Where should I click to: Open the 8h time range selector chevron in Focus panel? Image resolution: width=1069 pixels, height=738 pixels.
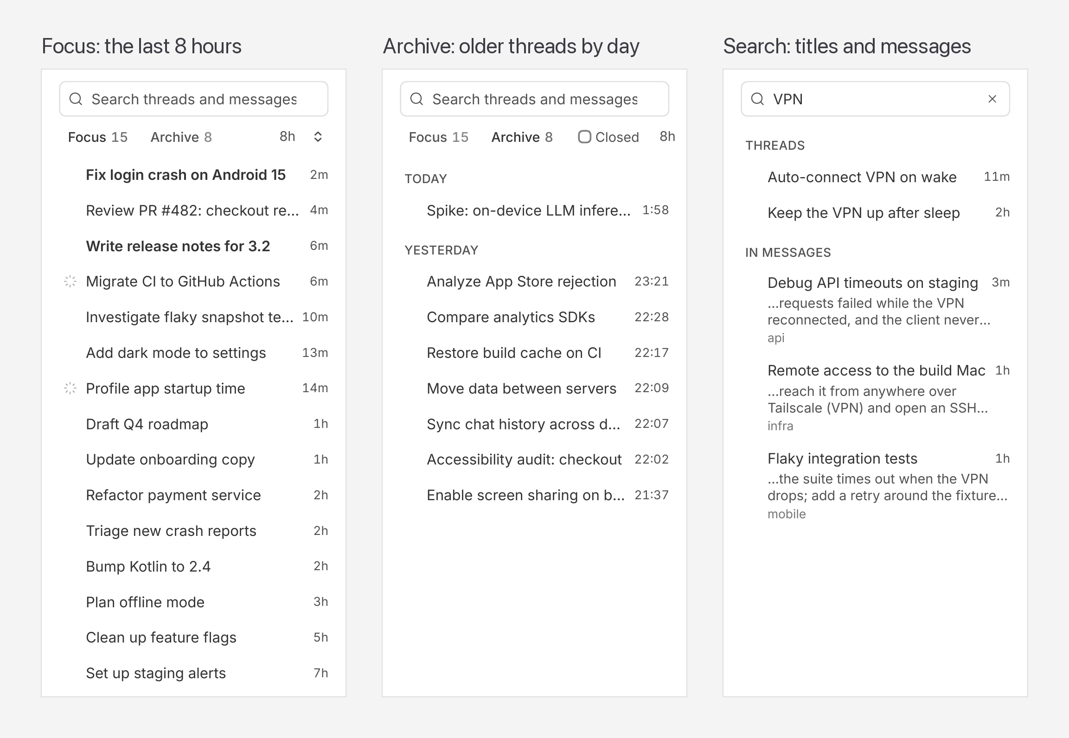pyautogui.click(x=318, y=137)
